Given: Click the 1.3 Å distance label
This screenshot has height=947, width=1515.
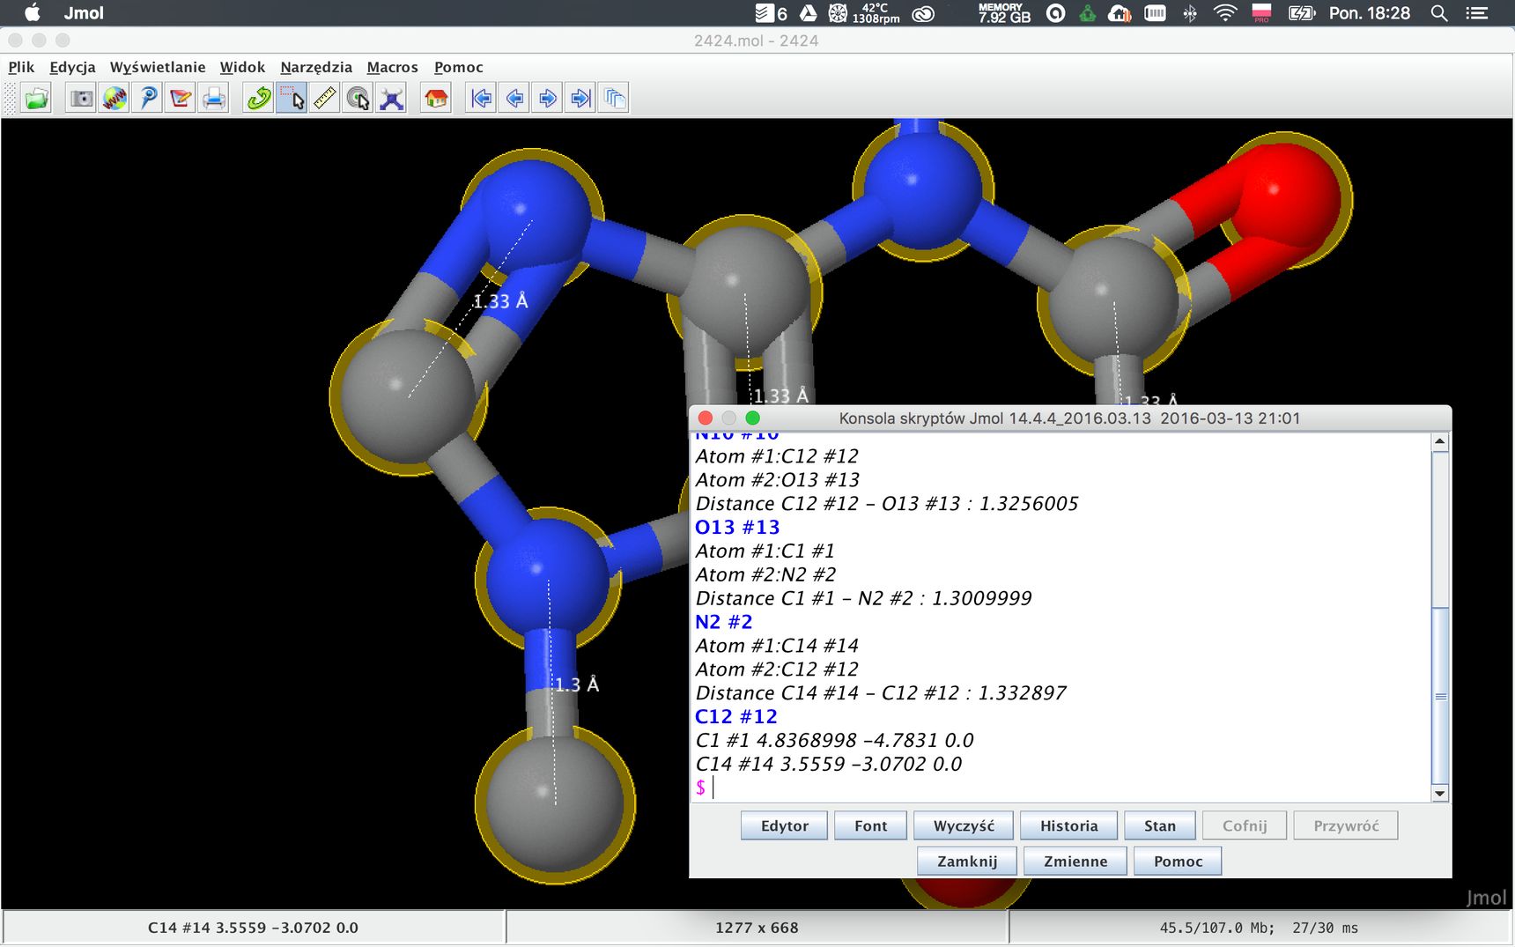Looking at the screenshot, I should pyautogui.click(x=577, y=684).
